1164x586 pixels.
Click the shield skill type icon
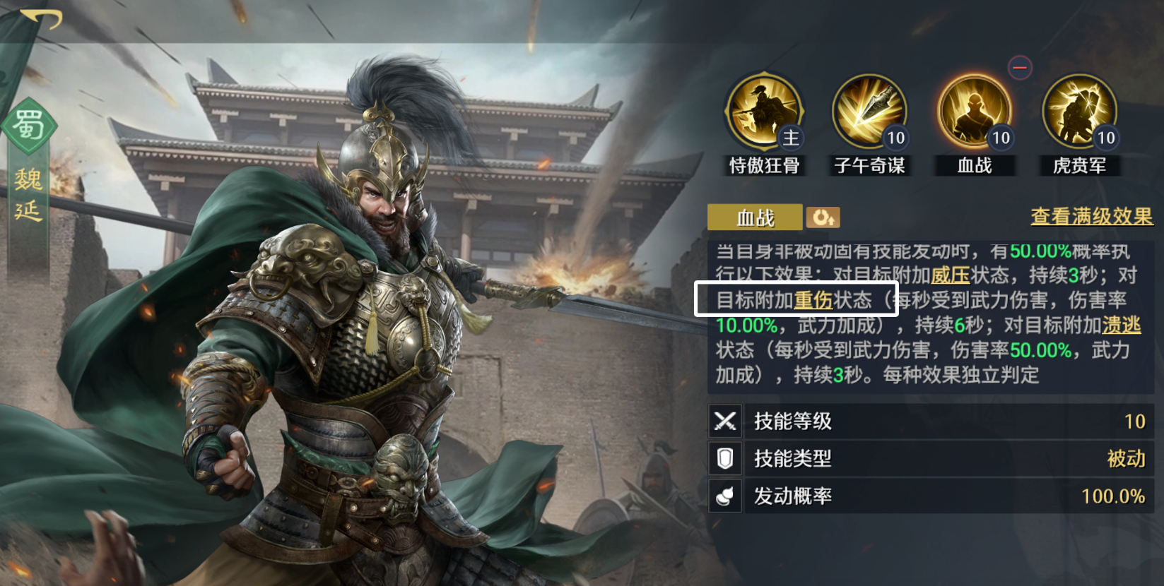725,459
